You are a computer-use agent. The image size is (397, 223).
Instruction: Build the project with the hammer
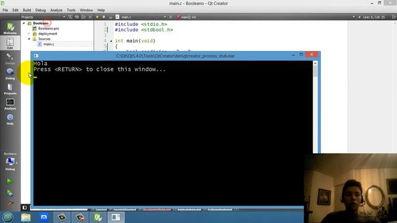pos(10,203)
